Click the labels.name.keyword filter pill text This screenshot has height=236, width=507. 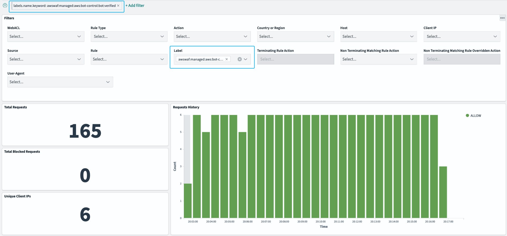pyautogui.click(x=64, y=6)
